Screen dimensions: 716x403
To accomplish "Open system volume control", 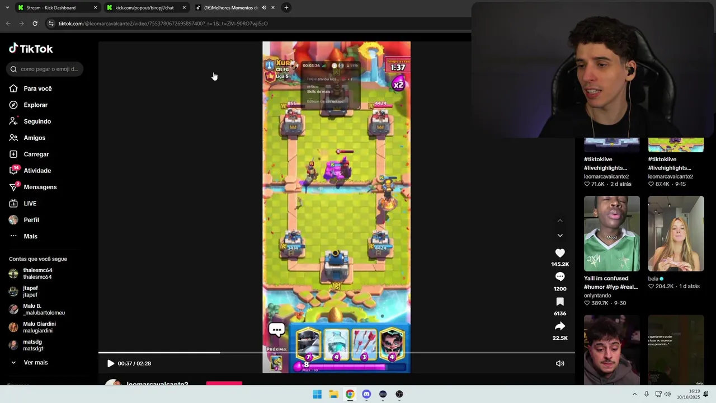I will (x=667, y=394).
